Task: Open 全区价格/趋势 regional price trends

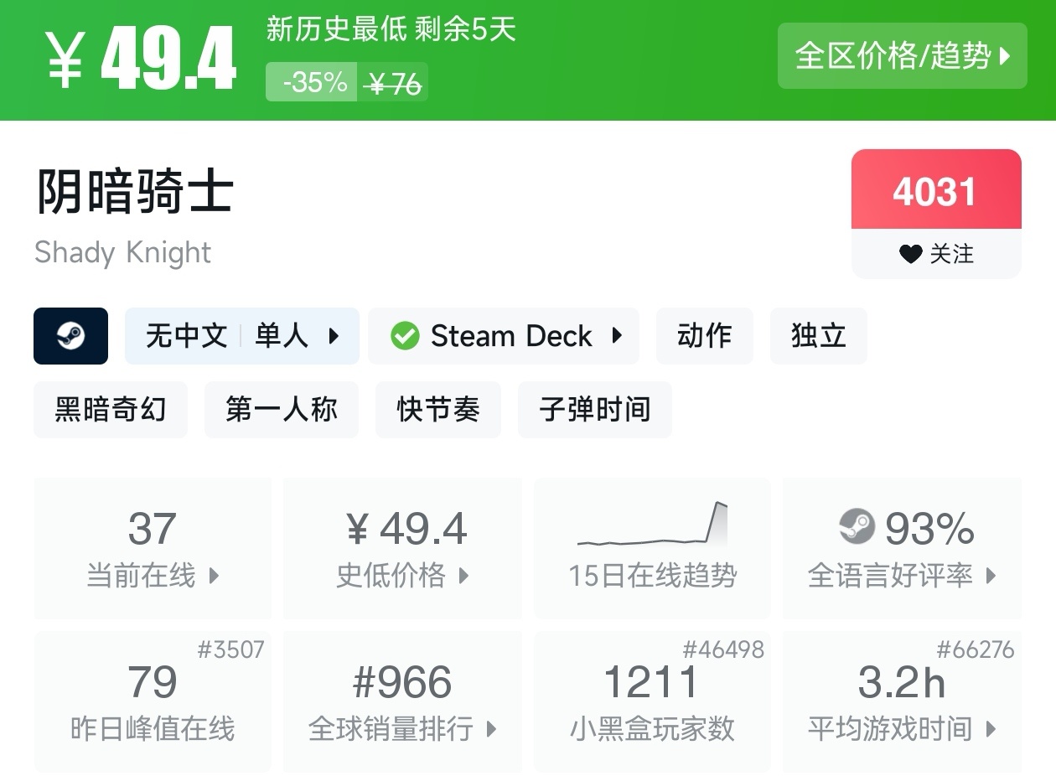Action: coord(902,56)
